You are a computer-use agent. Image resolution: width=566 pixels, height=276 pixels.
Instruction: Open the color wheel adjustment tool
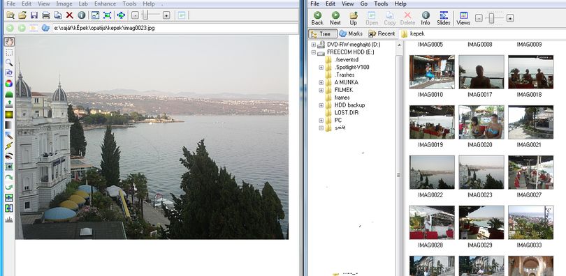tap(9, 84)
